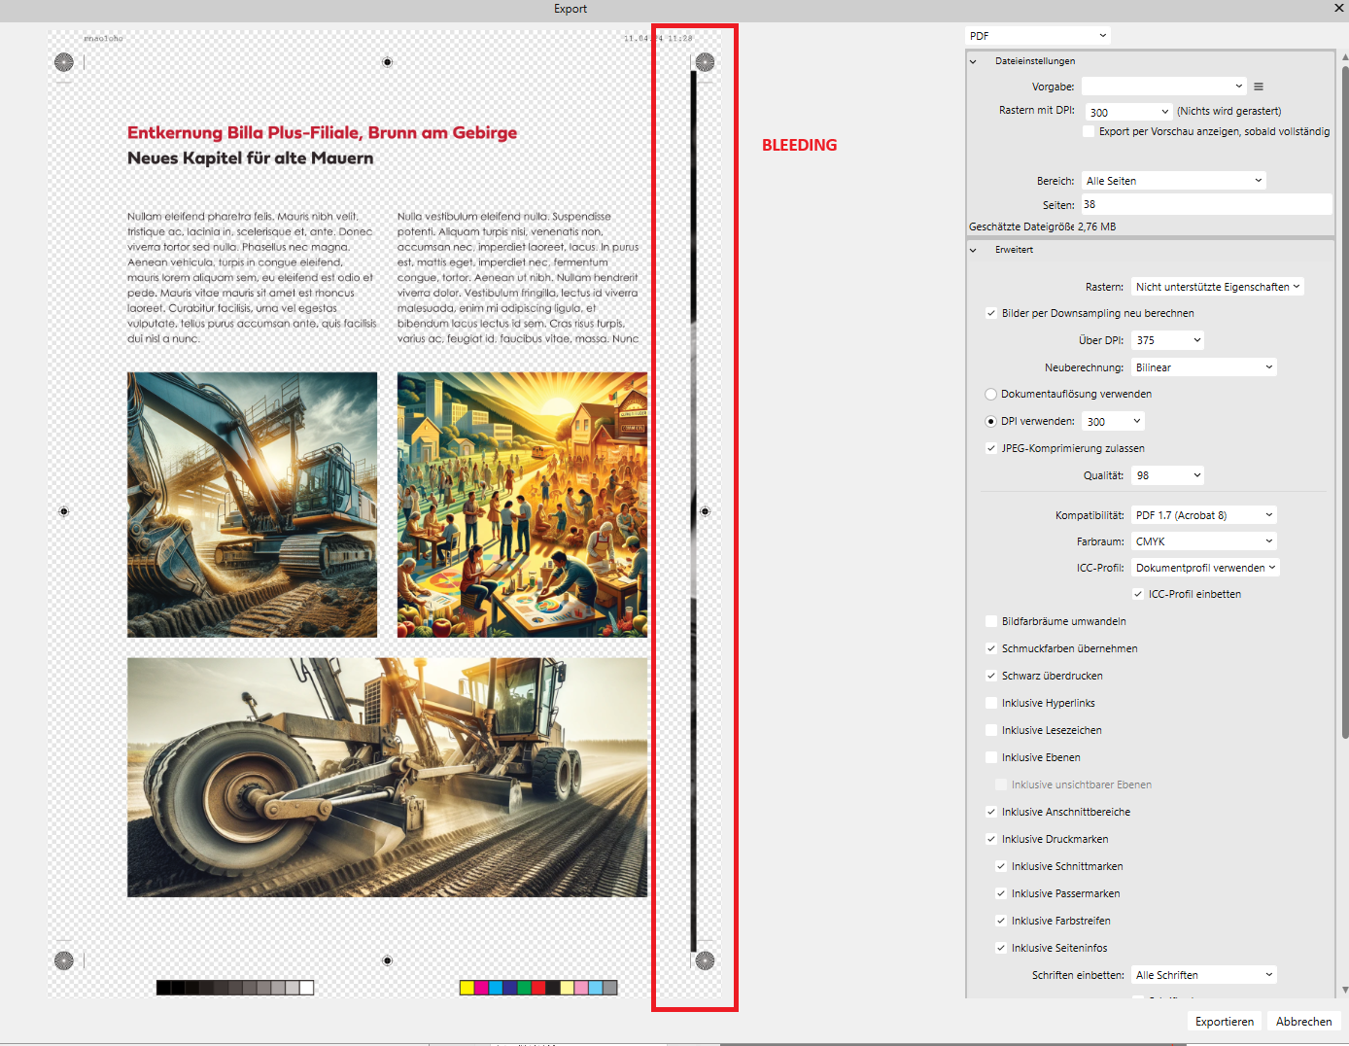Image resolution: width=1349 pixels, height=1046 pixels.
Task: Click the color calibration strip on the preview page
Action: tap(537, 987)
